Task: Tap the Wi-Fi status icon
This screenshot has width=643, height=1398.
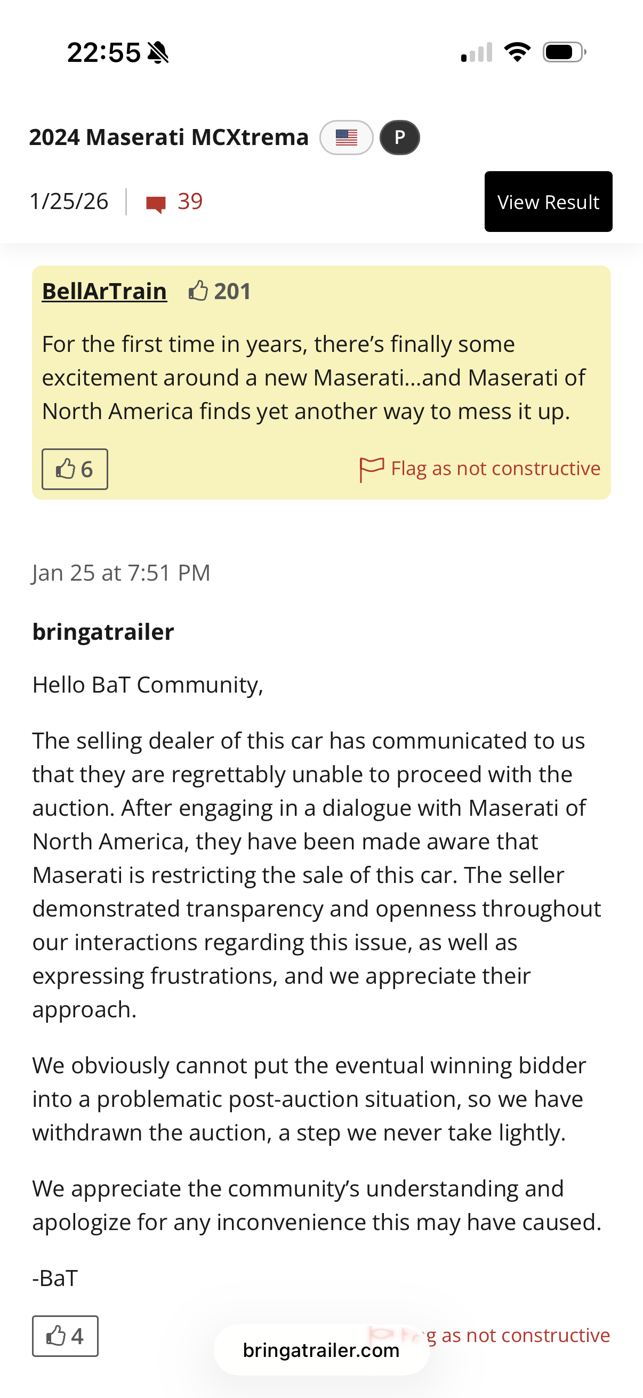Action: click(x=517, y=52)
